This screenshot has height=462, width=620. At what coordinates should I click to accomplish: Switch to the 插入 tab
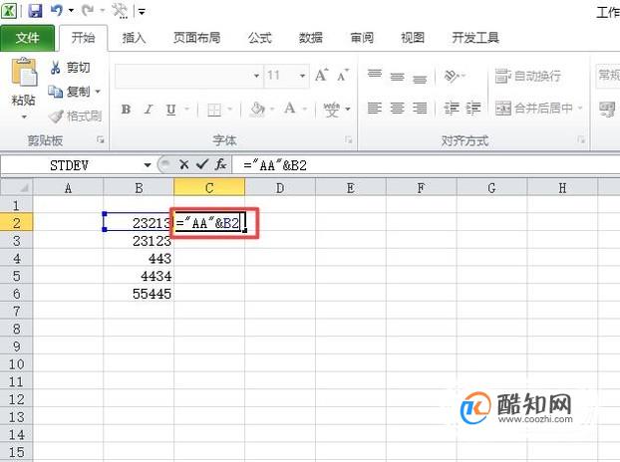coord(134,38)
